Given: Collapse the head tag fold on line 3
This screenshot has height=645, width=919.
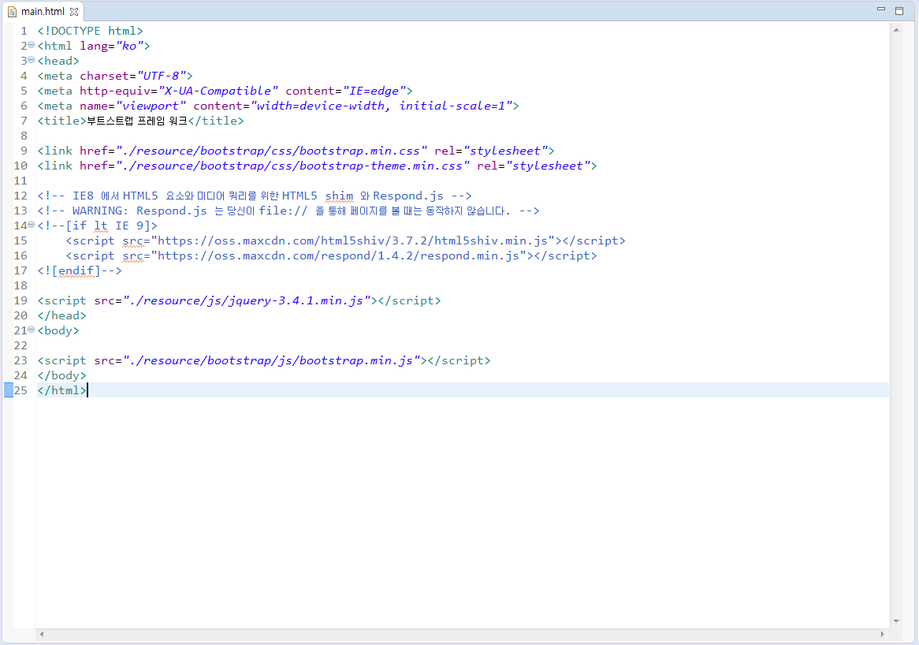Looking at the screenshot, I should [32, 60].
